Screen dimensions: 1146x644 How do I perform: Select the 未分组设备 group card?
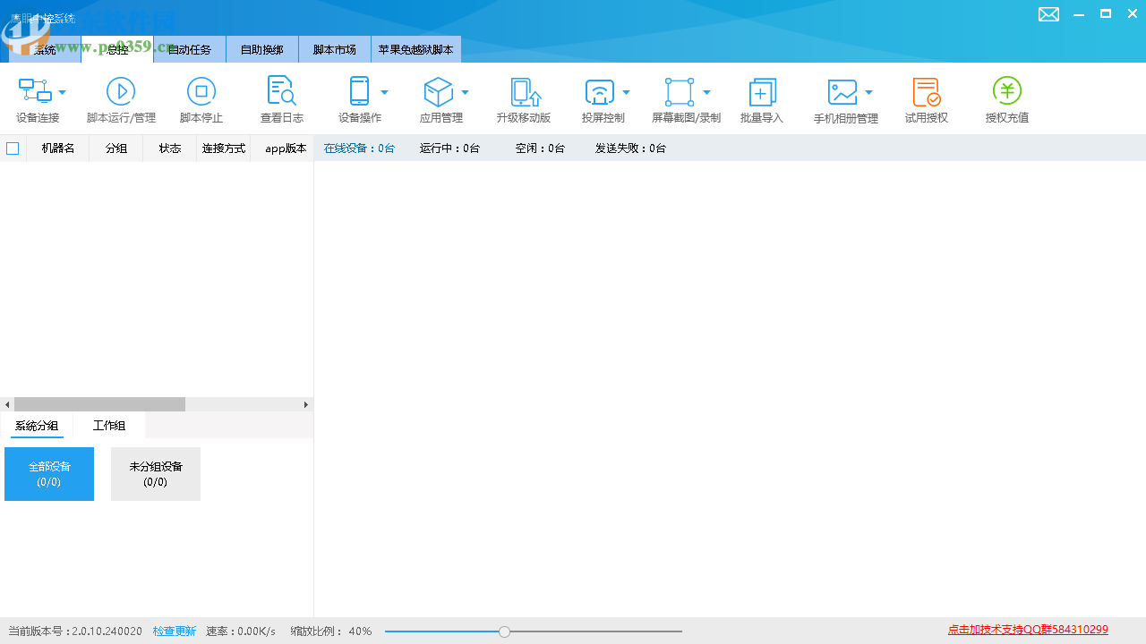click(x=155, y=473)
